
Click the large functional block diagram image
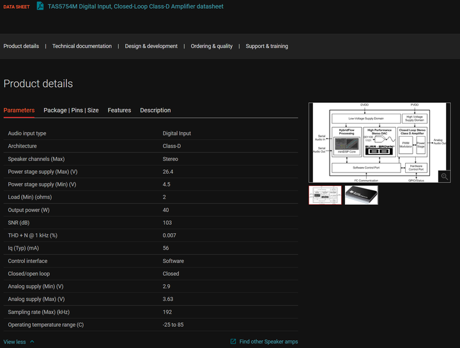tap(379, 142)
